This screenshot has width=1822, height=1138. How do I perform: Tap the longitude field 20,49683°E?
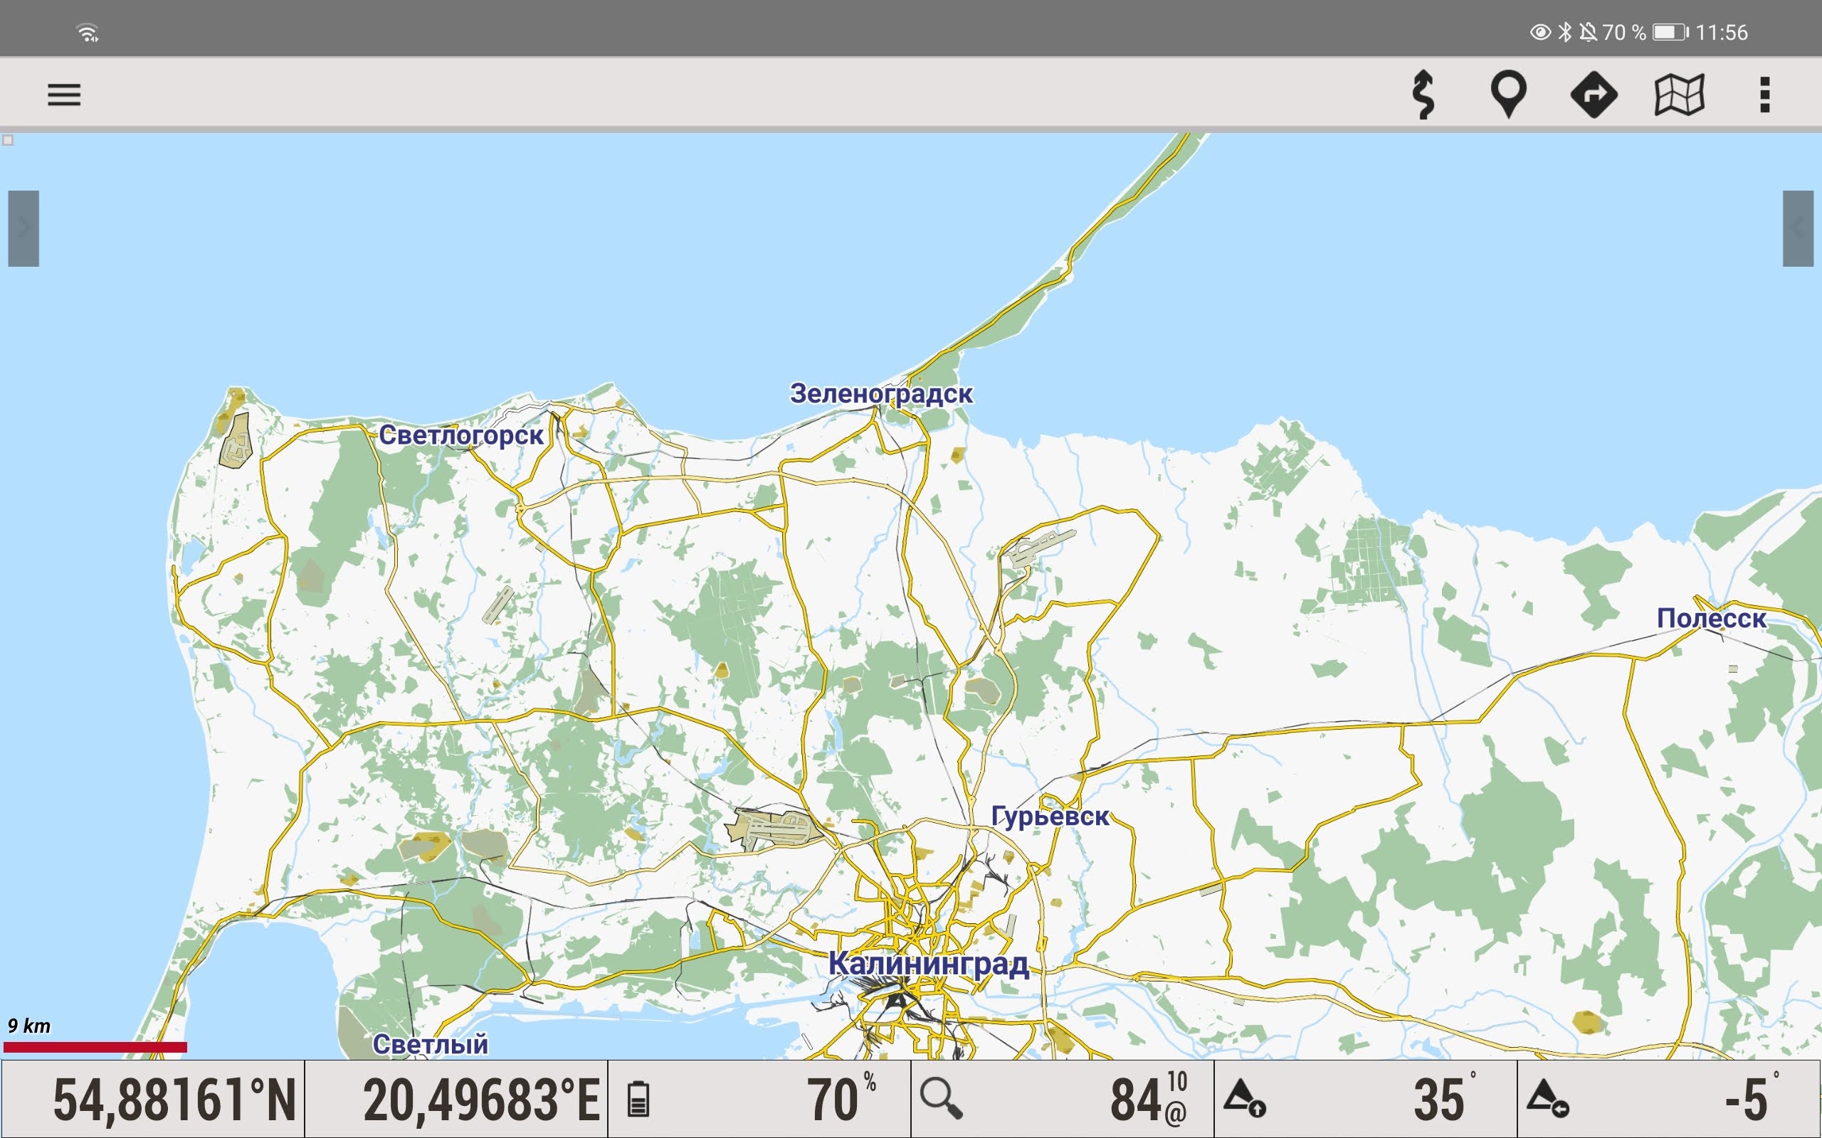480,1100
